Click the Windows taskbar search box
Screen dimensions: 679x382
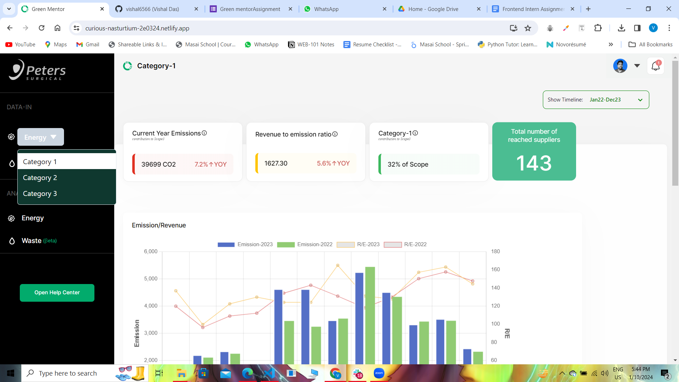pos(68,373)
